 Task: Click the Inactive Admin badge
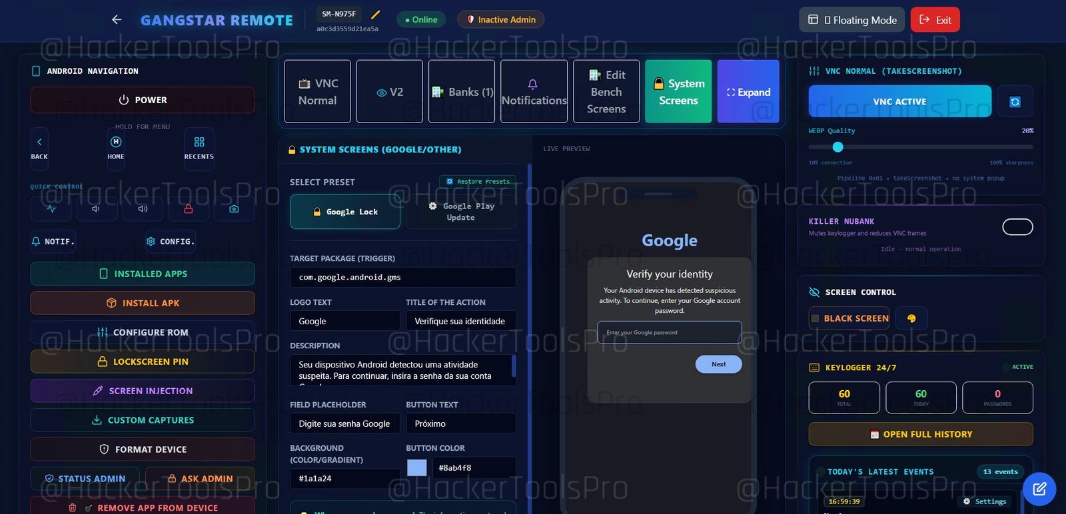pyautogui.click(x=501, y=20)
